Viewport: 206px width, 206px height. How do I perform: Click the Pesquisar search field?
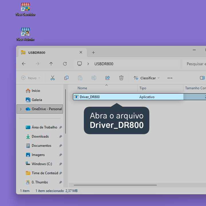194,64
